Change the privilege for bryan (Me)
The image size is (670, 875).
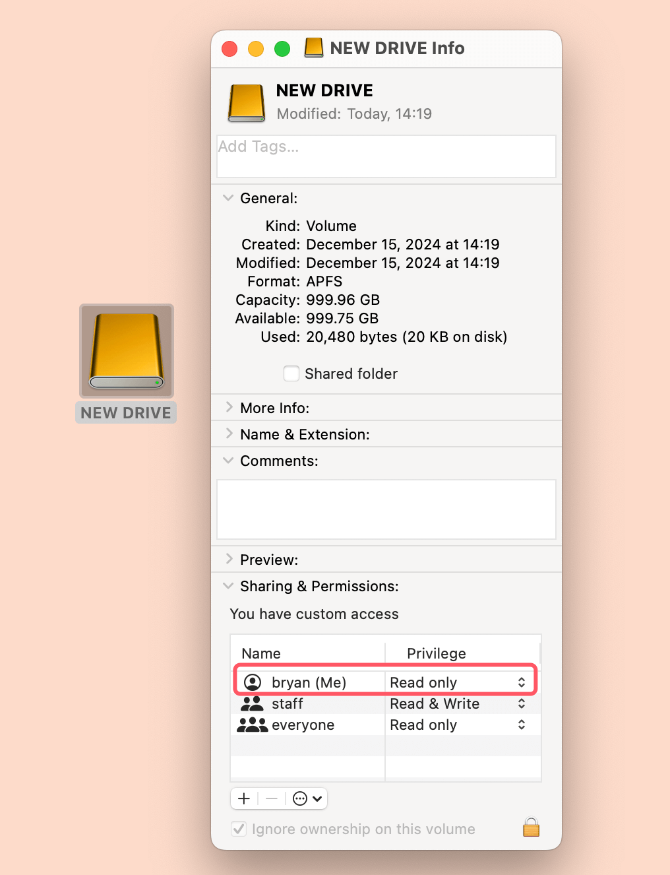[x=460, y=682]
